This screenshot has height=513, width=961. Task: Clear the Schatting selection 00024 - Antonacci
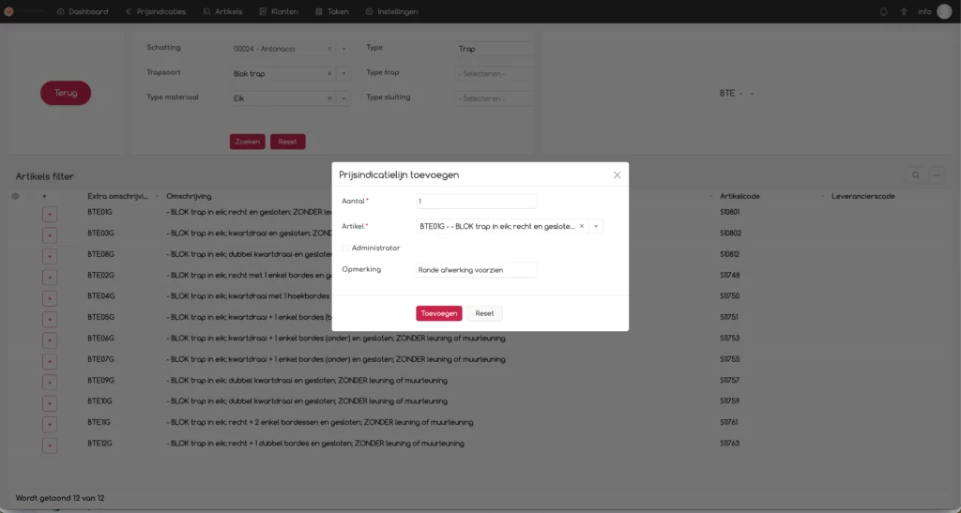[329, 49]
